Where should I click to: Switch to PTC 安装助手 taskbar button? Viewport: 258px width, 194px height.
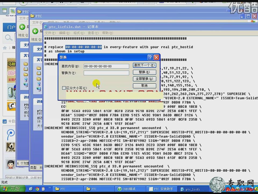tap(162, 189)
